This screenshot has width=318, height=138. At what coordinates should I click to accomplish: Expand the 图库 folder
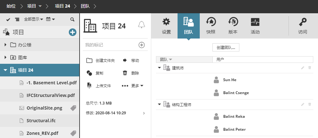coord(5,57)
